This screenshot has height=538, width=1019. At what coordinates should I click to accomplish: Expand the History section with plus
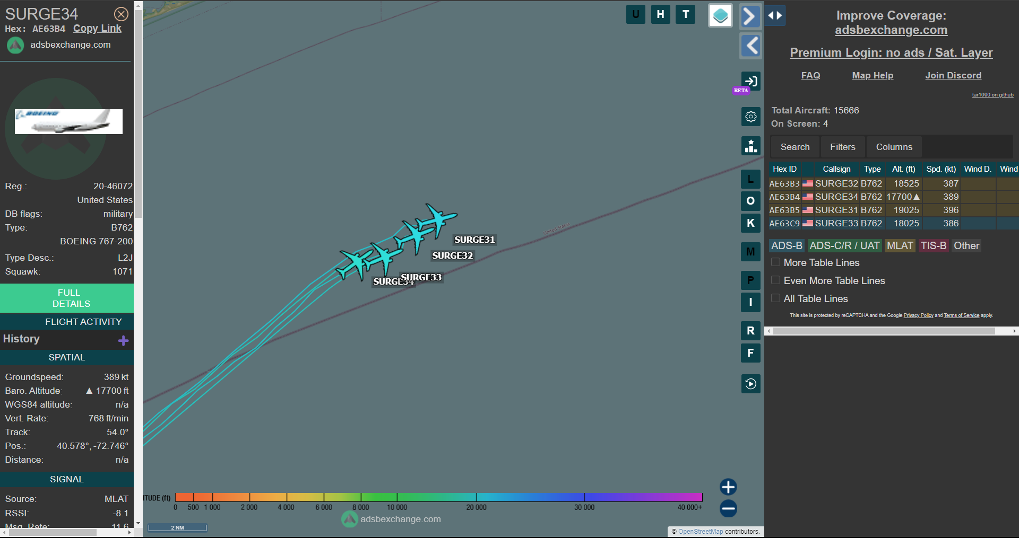point(123,340)
